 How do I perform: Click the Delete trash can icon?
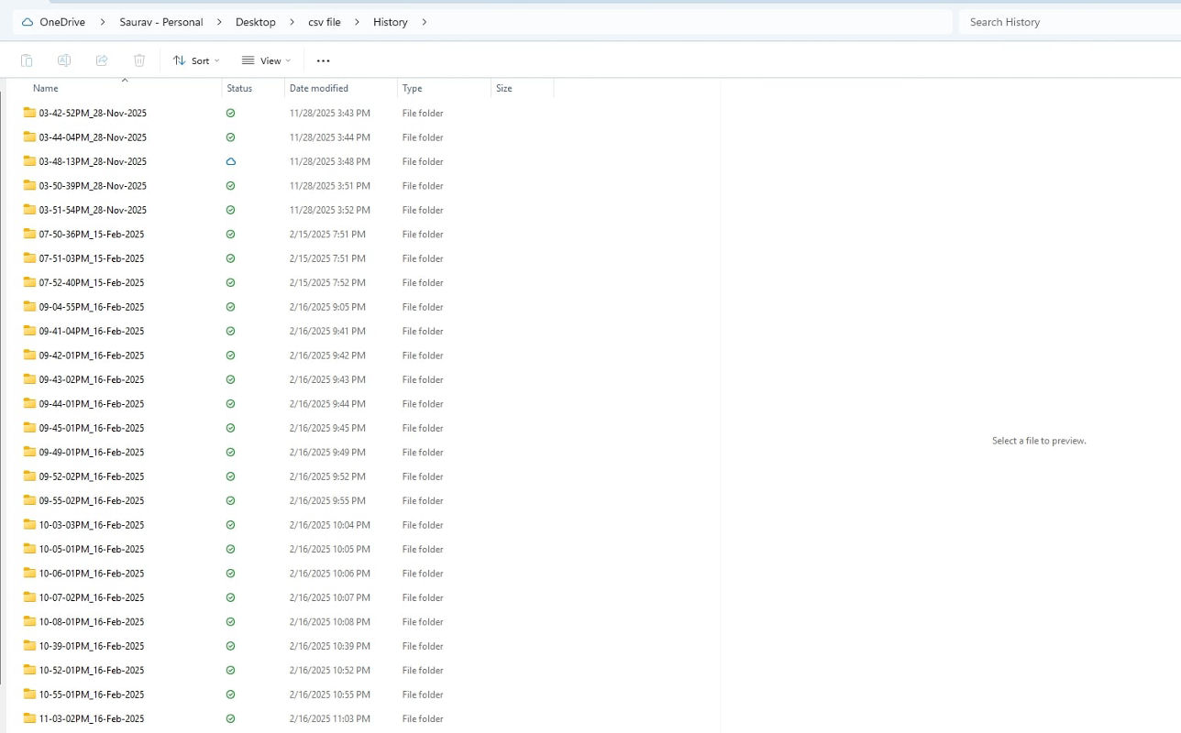[x=139, y=60]
